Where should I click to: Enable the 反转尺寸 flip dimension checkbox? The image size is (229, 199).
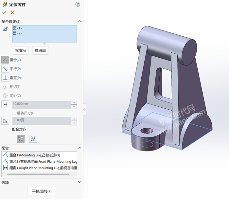[14, 113]
